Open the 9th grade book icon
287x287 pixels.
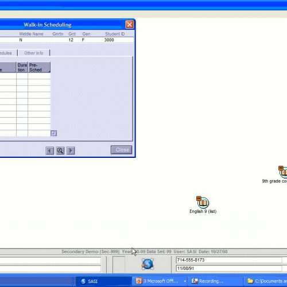tap(283, 172)
